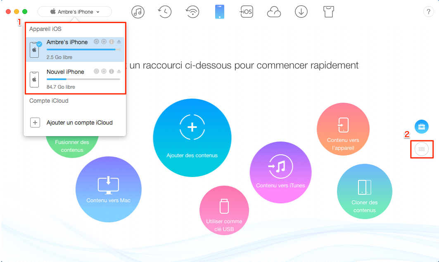The height and width of the screenshot is (262, 439).
Task: Open the Move to iOS icon
Action: tap(246, 12)
